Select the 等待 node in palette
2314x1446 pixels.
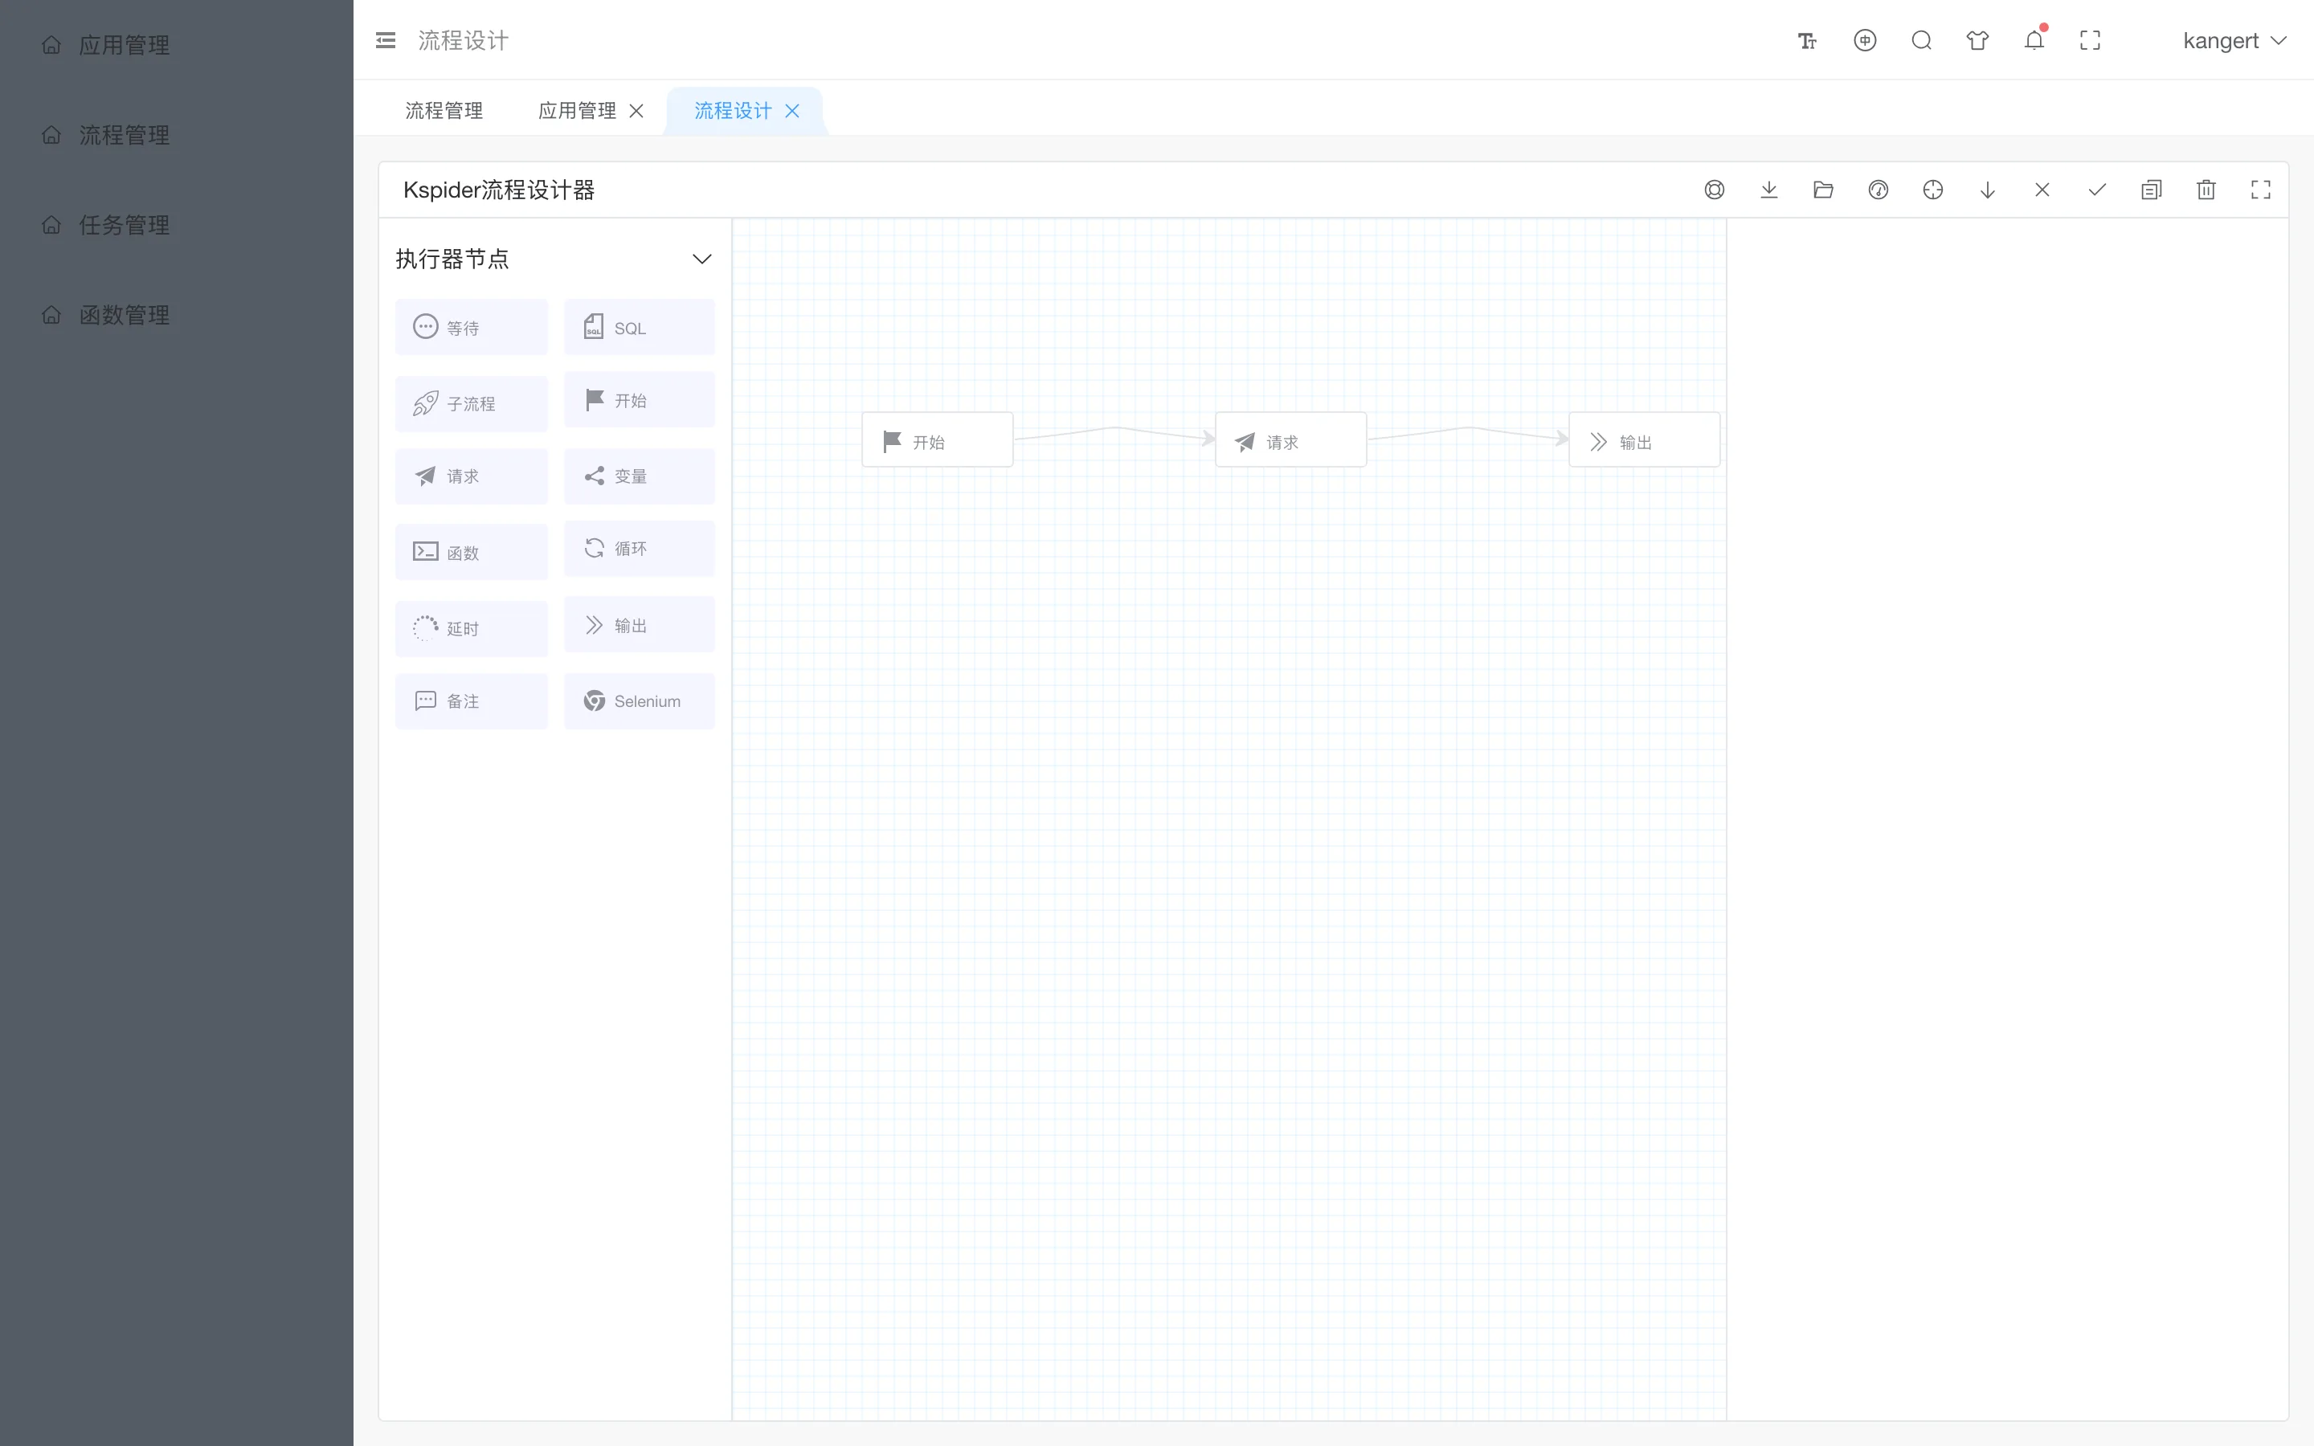pyautogui.click(x=472, y=327)
